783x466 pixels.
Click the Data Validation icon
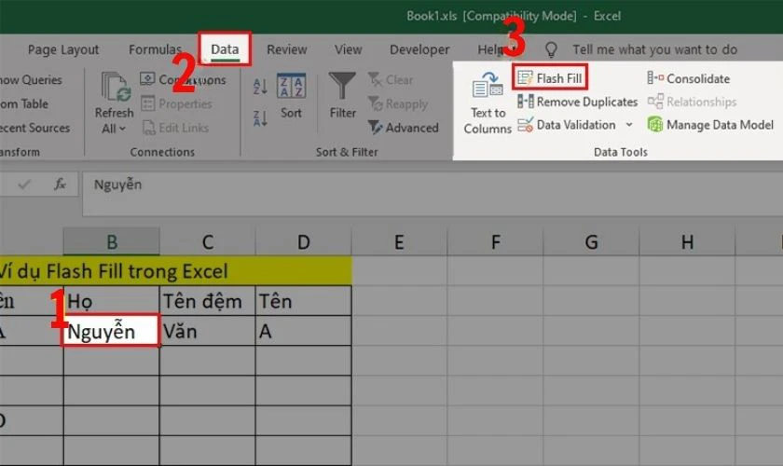point(526,125)
